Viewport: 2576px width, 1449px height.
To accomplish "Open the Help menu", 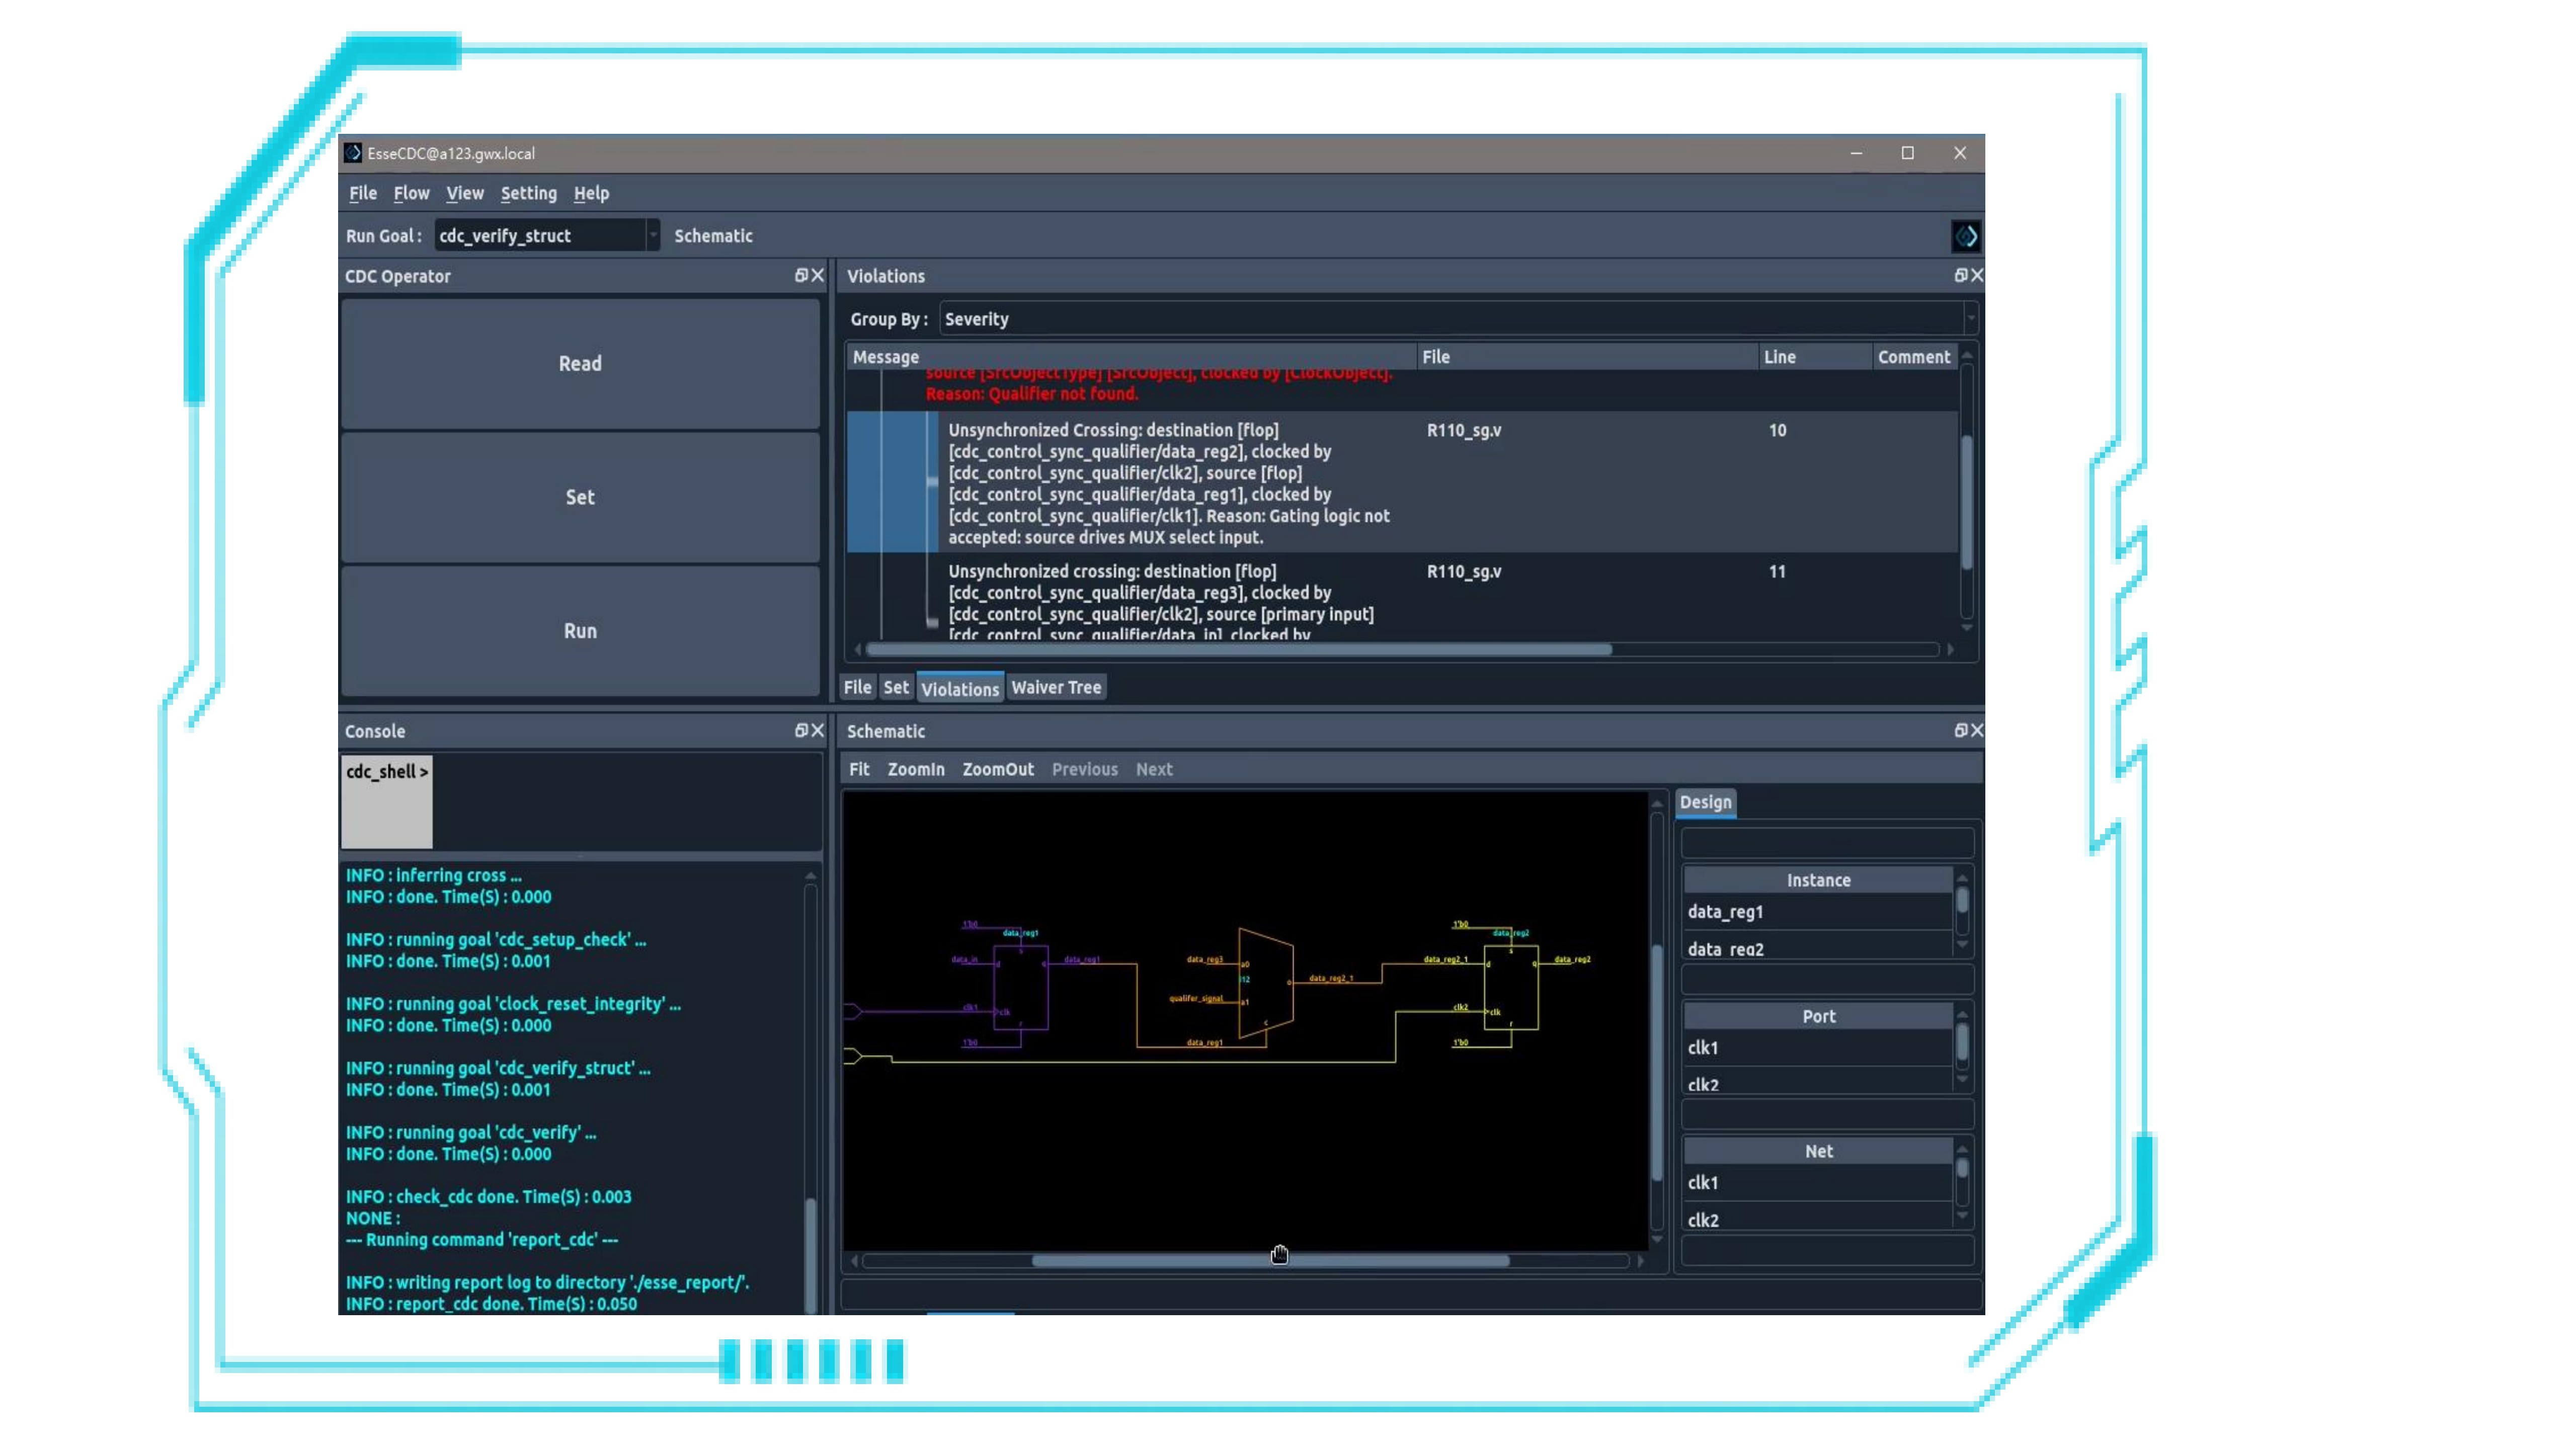I will (x=591, y=193).
